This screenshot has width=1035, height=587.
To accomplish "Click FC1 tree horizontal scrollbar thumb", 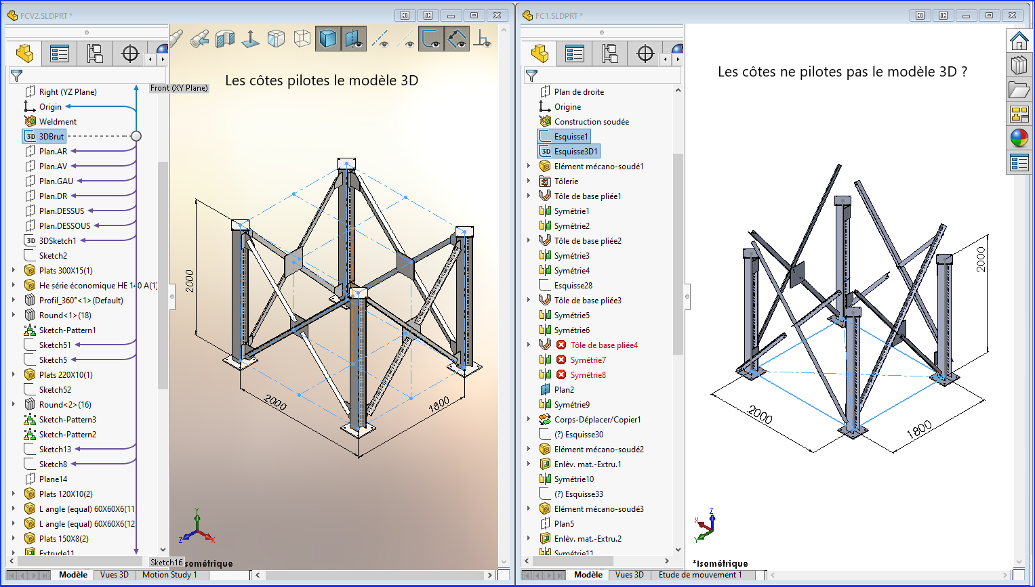I will coord(573,561).
